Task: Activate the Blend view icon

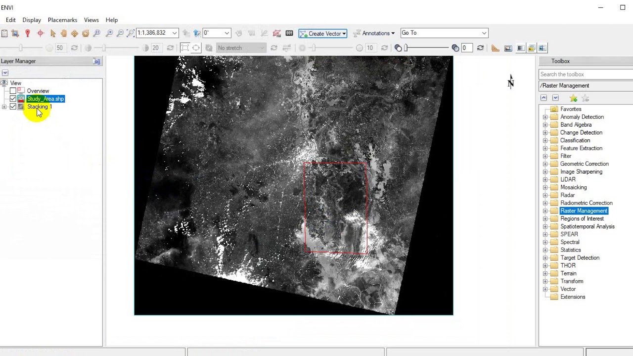Action: click(x=520, y=48)
